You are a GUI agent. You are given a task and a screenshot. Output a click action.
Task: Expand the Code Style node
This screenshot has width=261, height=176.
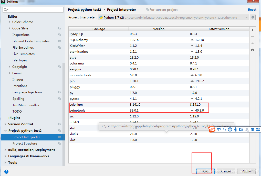click(x=9, y=28)
